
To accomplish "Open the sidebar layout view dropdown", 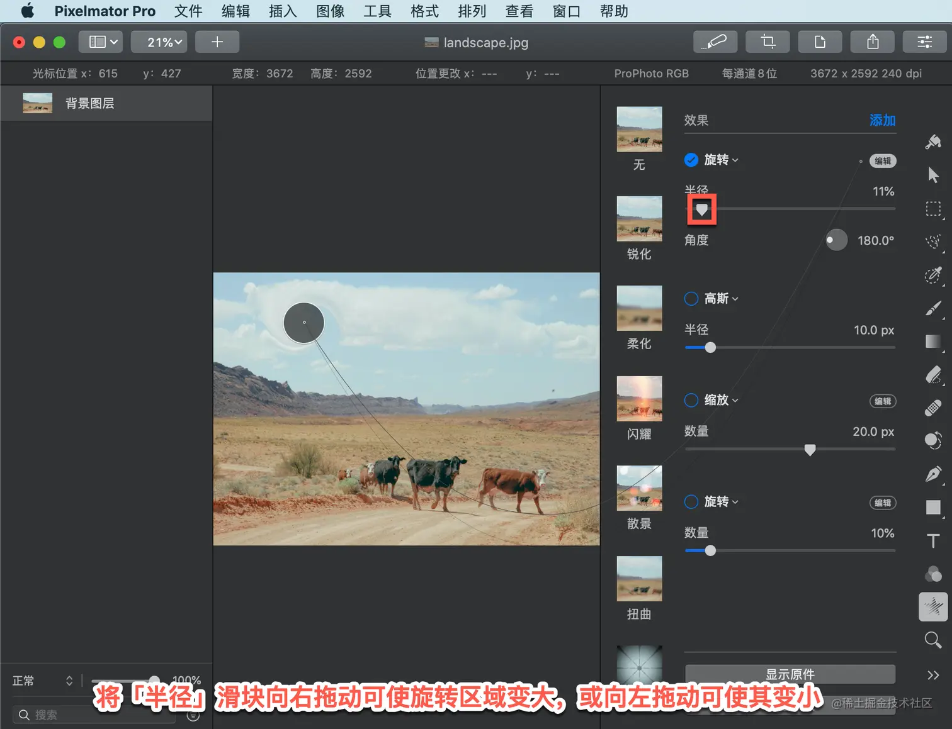I will pyautogui.click(x=101, y=42).
